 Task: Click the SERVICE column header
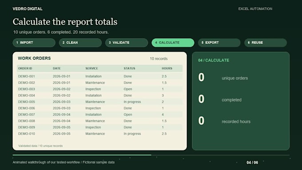coord(91,68)
